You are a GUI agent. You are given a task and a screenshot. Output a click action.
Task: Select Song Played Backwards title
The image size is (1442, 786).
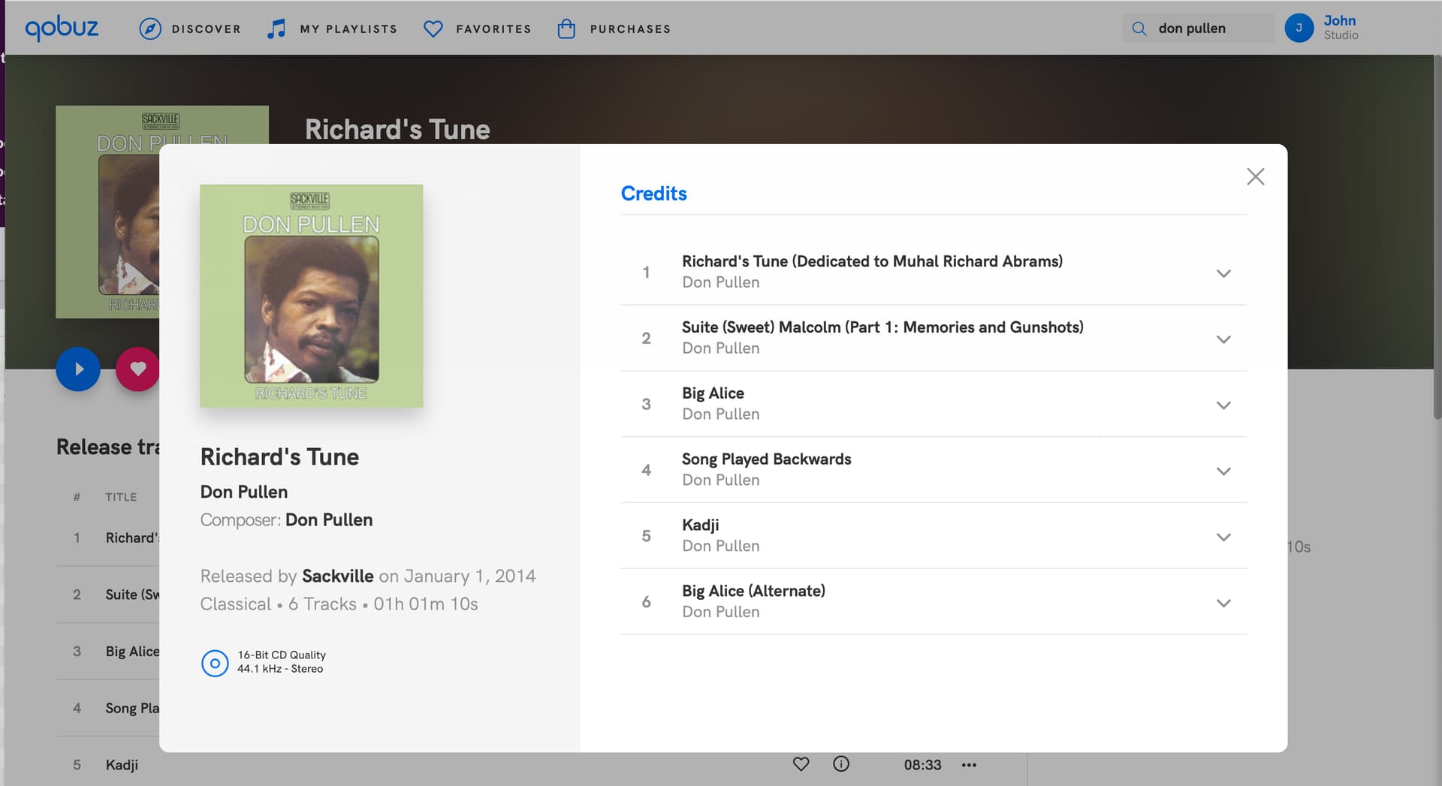coord(766,459)
